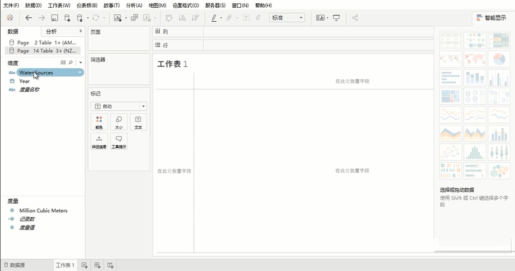Image resolution: width=515 pixels, height=271 pixels.
Task: Click the New Worksheet toolbar icon
Action: click(x=118, y=18)
